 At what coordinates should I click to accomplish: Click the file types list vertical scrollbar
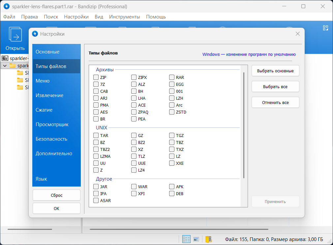point(244,125)
